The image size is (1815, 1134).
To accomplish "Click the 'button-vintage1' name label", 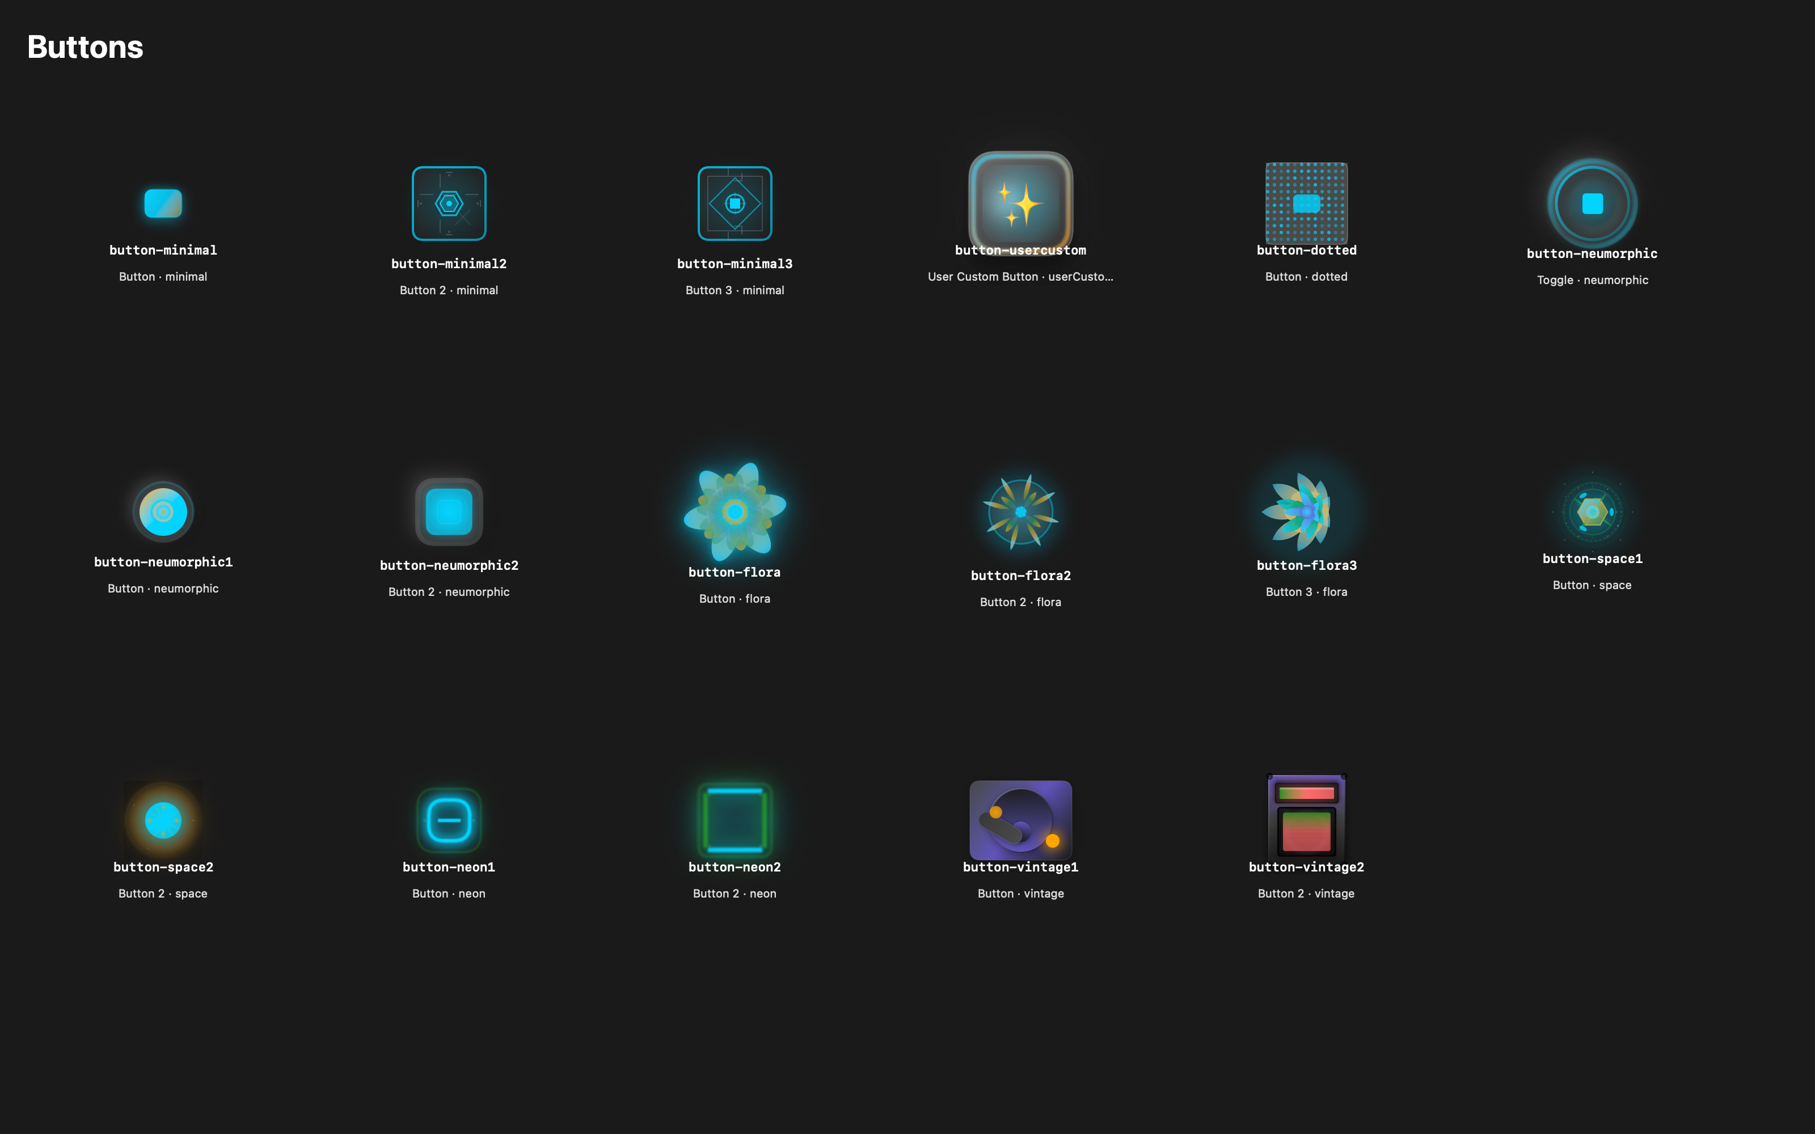I will pyautogui.click(x=1020, y=866).
